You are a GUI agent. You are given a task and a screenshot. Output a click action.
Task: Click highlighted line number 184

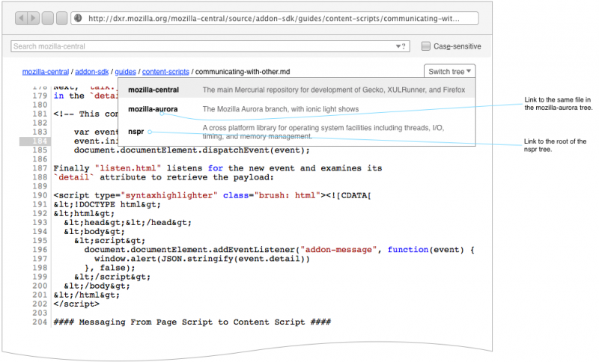pos(40,141)
